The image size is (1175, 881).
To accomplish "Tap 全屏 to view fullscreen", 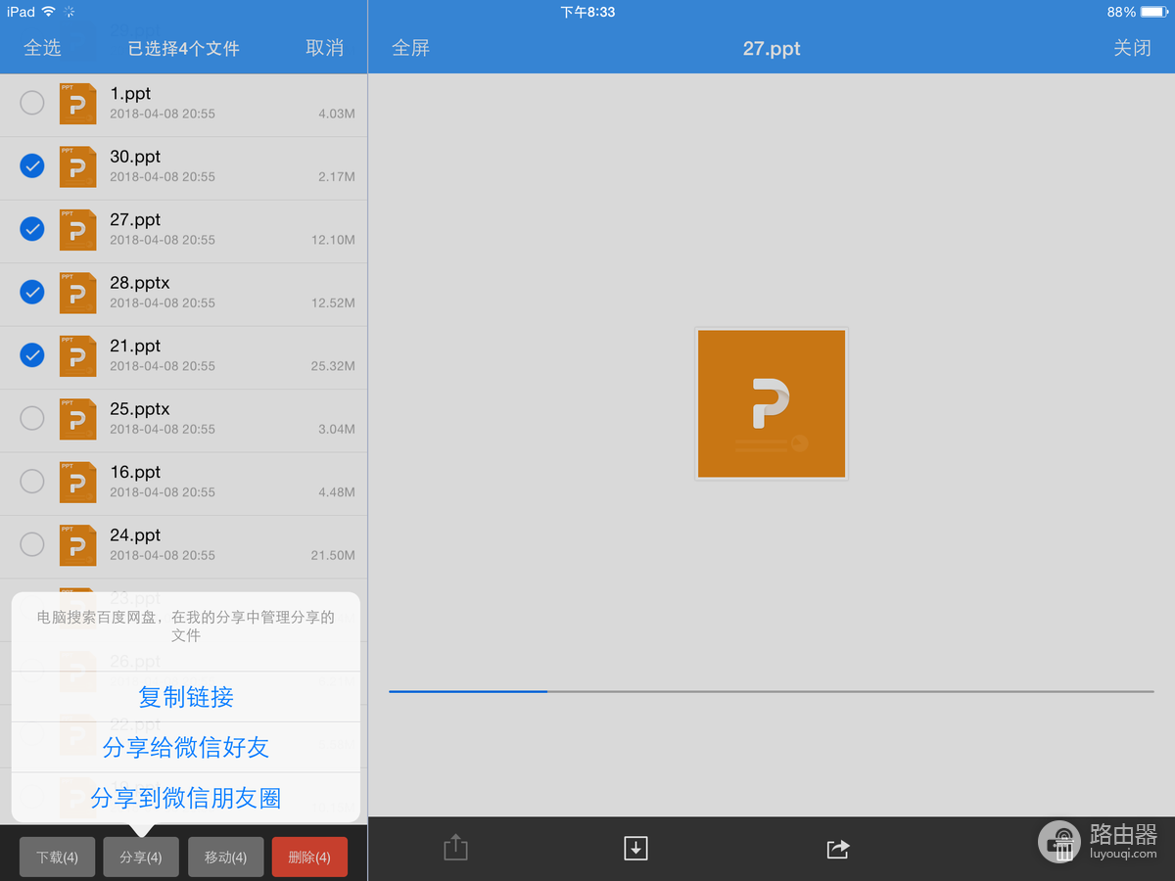I will click(x=410, y=48).
